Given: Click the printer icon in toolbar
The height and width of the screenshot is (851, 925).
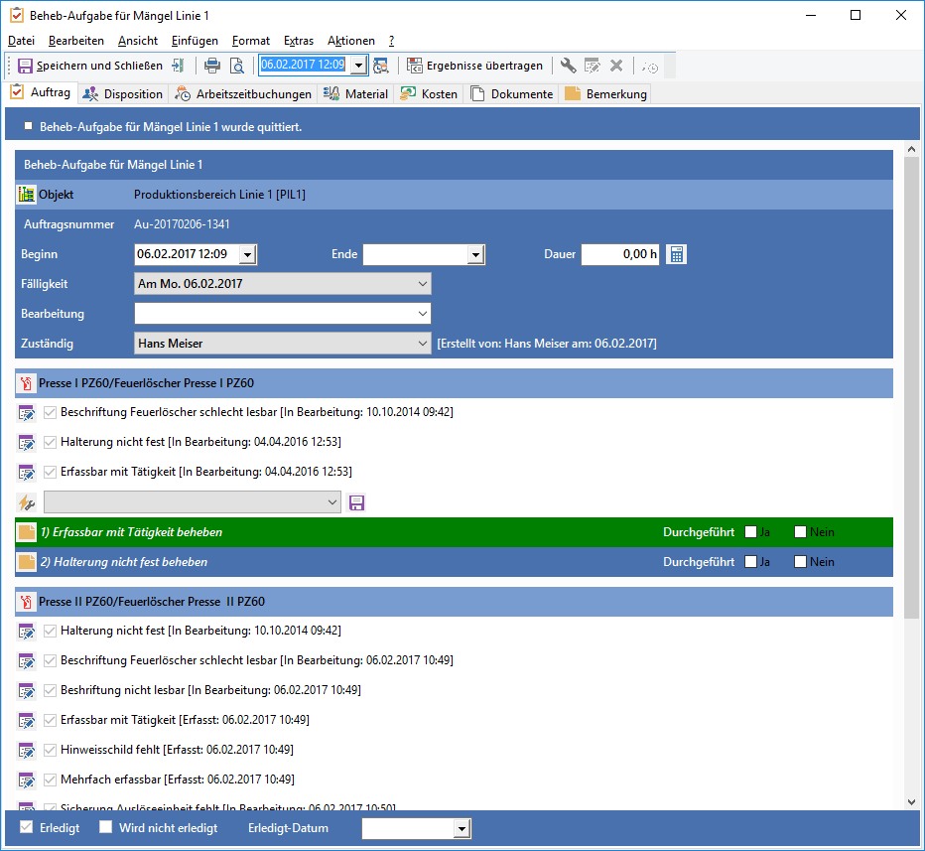Looking at the screenshot, I should pyautogui.click(x=212, y=66).
